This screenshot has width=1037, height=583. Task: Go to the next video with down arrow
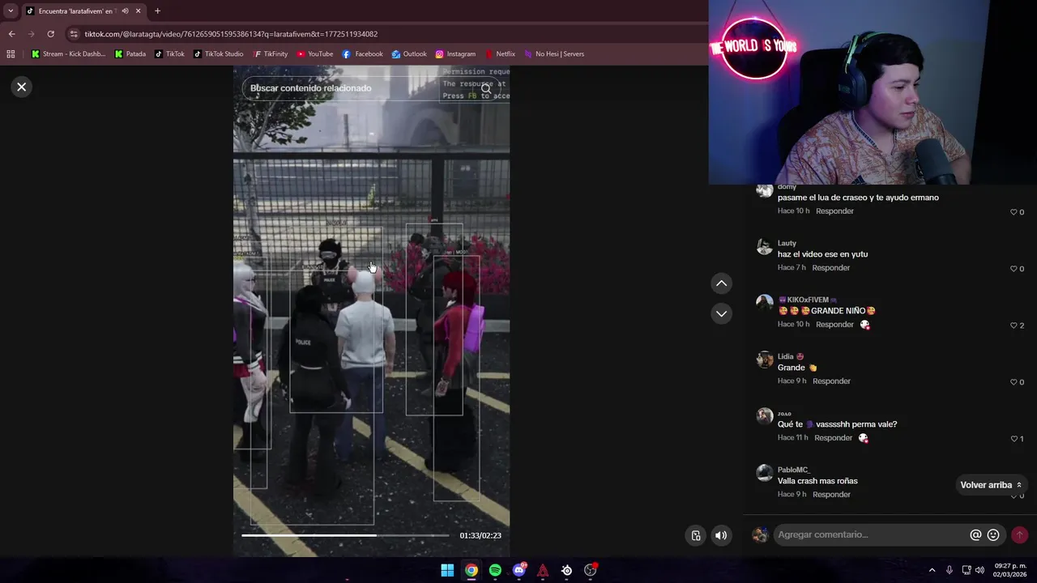[721, 313]
